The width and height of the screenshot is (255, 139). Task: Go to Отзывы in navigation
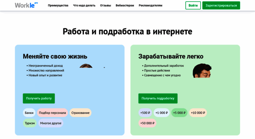tap(105, 5)
